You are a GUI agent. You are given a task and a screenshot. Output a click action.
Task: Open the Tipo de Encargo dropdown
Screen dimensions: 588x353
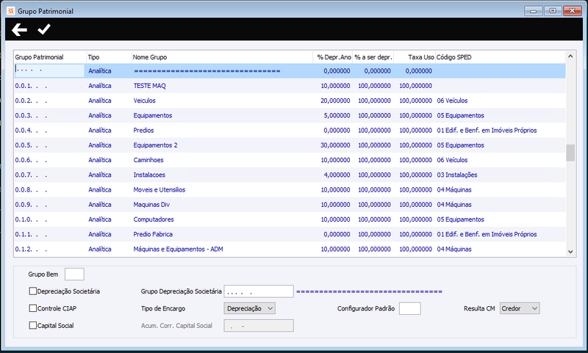[x=249, y=308]
